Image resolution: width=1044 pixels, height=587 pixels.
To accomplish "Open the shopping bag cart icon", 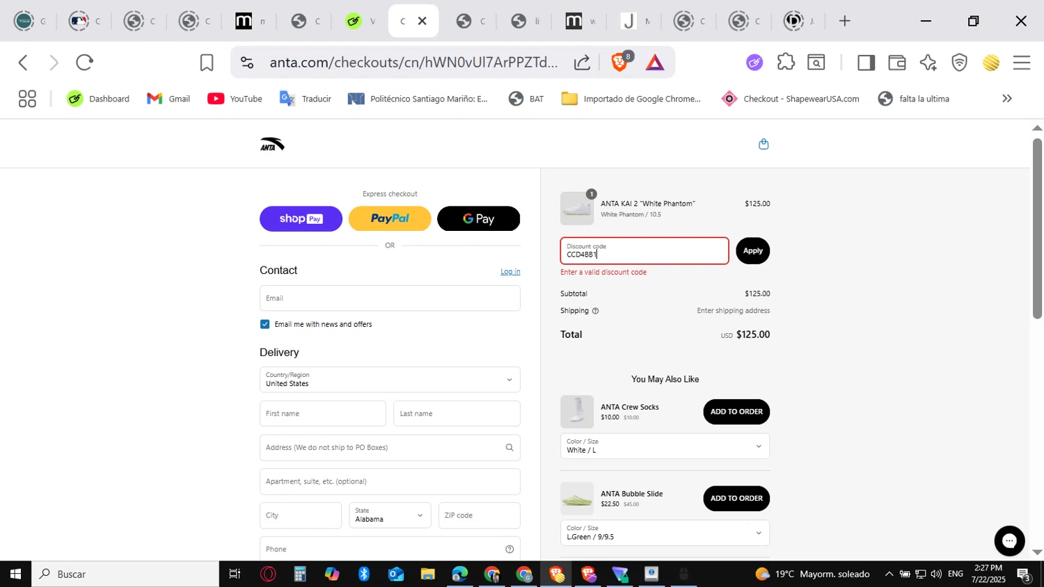I will tap(764, 144).
